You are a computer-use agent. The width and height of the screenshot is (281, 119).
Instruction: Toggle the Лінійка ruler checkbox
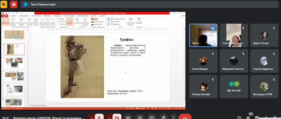coord(60,19)
